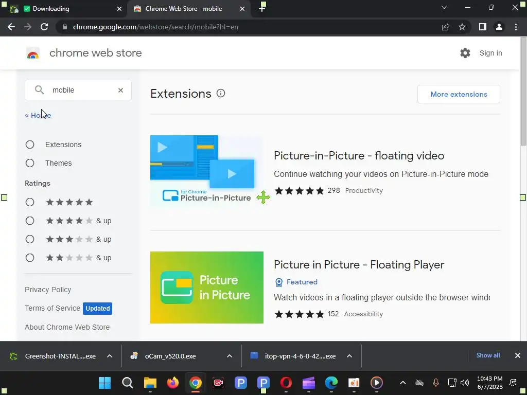Click the 298 ratings count
Screen dimensions: 527x395
pos(333,190)
